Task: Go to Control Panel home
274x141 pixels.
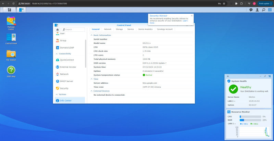Action: click(x=58, y=29)
